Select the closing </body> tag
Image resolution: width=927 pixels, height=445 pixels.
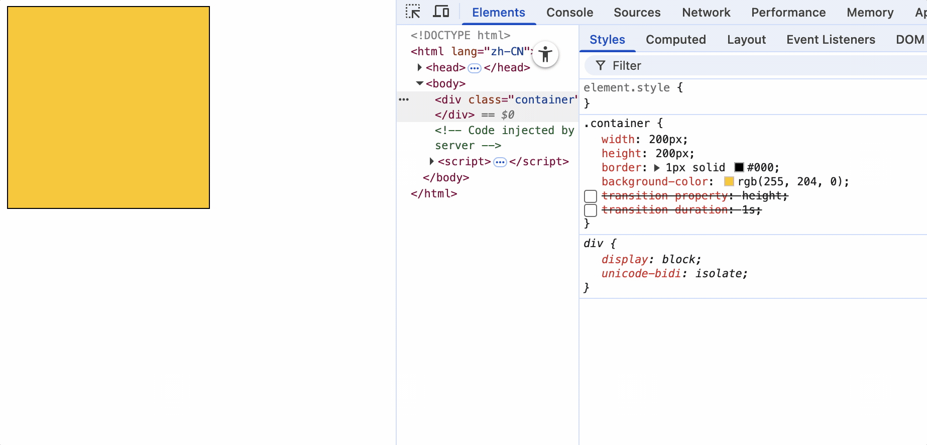[446, 178]
